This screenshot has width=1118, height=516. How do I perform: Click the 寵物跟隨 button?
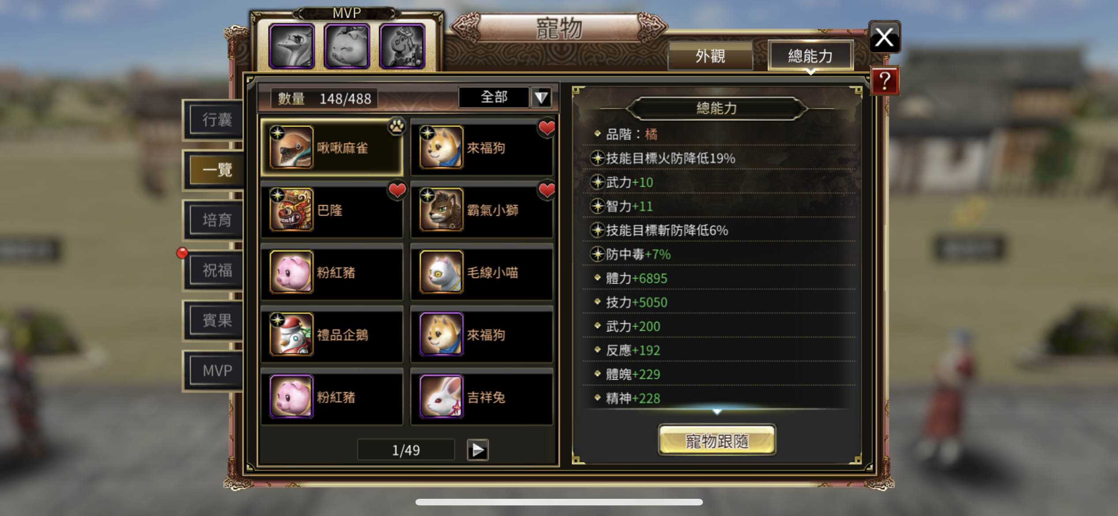point(717,441)
